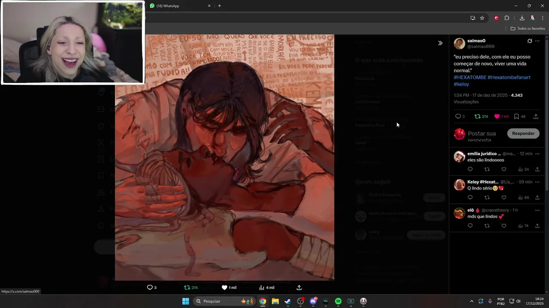Viewport: 549px width, 308px height.
Task: Like the emília jurídico comment
Action: (x=504, y=169)
